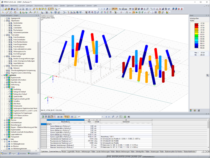Collapse the Objektlasten tree node
Image resolution: width=210 pixels, height=158 pixels.
tap(4, 21)
